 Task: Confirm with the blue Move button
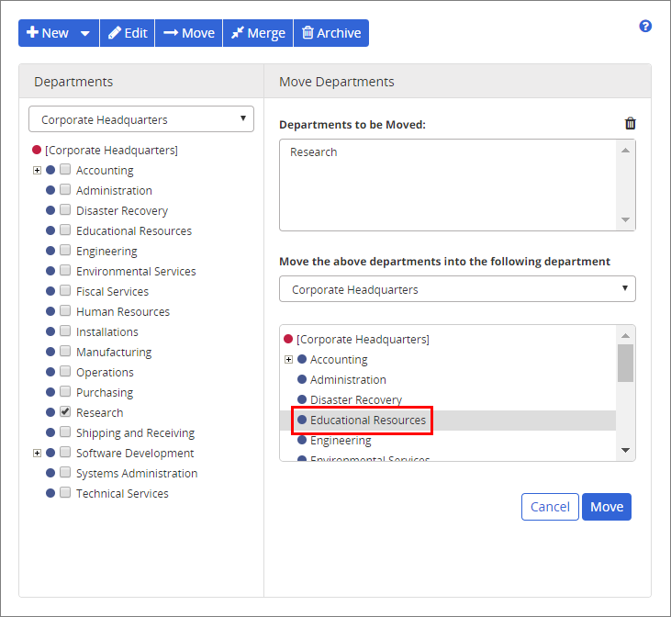(607, 507)
